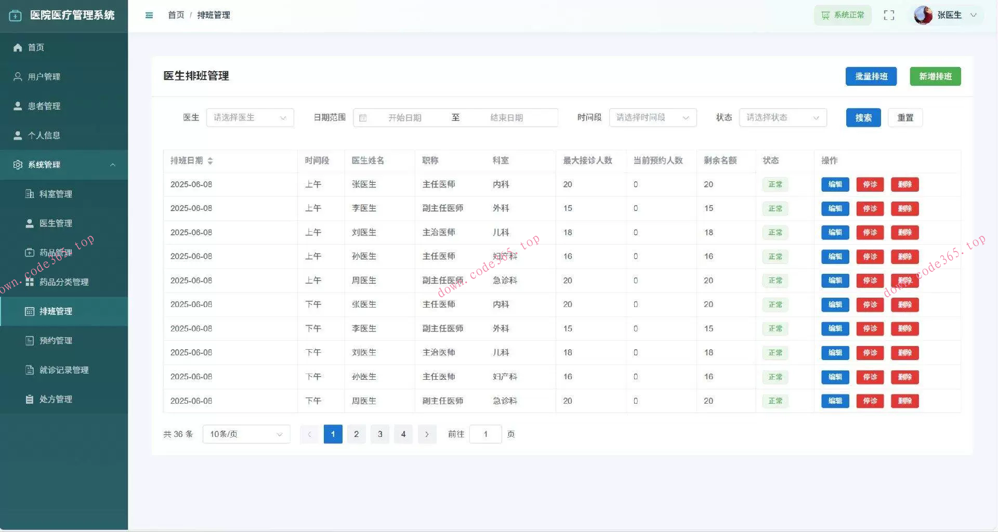The width and height of the screenshot is (998, 532).
Task: Toggle fullscreen using the top-right icon
Action: [889, 15]
